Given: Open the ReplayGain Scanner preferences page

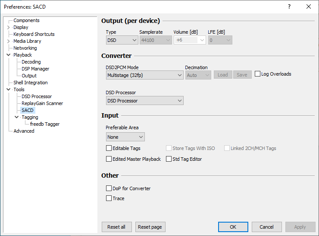Looking at the screenshot, I should tap(42, 103).
